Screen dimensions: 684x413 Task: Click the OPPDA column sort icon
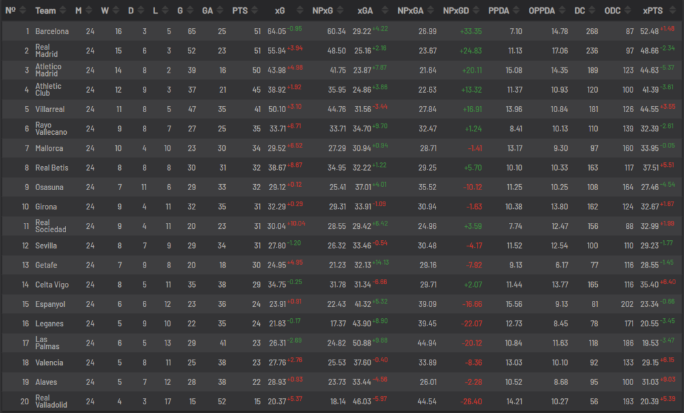point(562,11)
